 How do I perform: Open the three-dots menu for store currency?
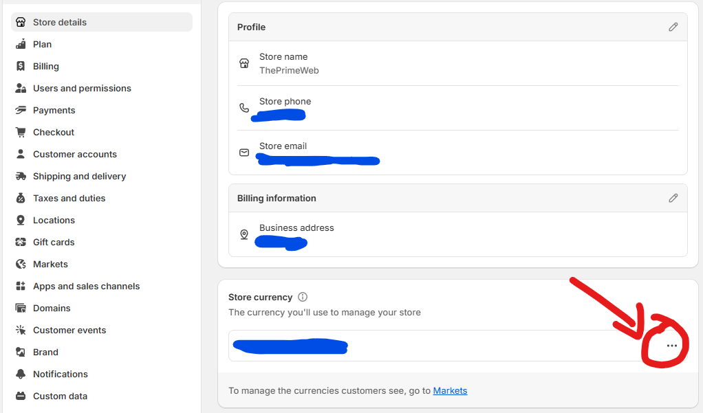click(671, 346)
